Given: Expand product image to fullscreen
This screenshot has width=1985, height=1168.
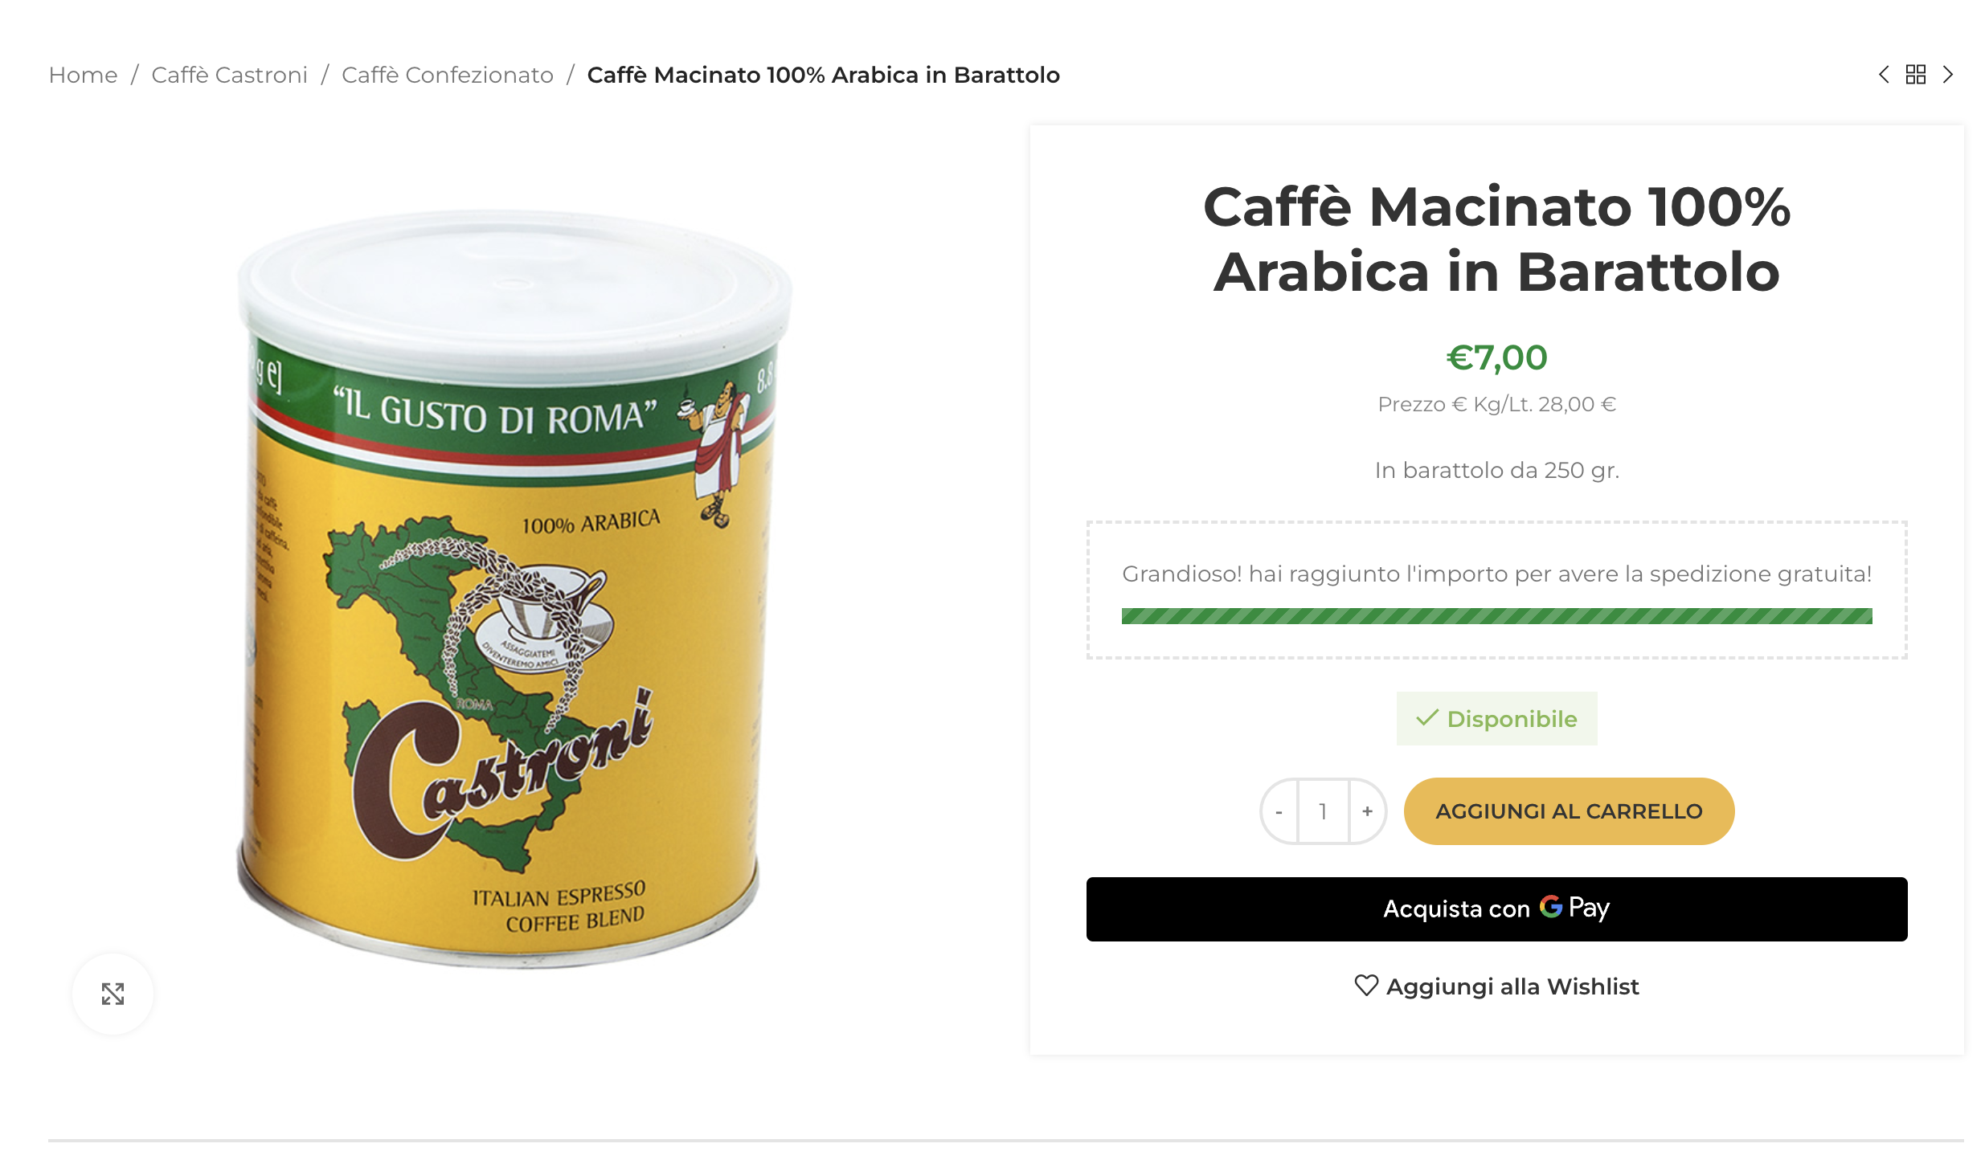Looking at the screenshot, I should tap(113, 994).
